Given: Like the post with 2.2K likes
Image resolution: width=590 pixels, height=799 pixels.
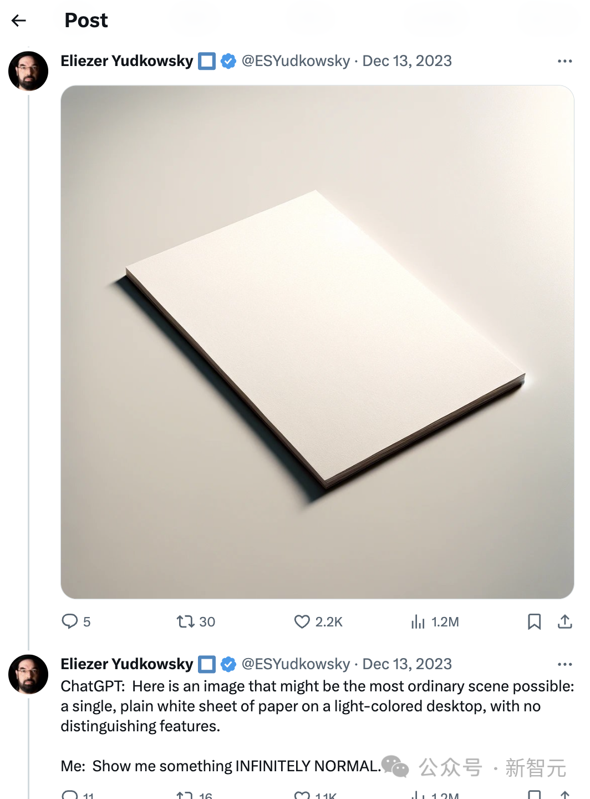Looking at the screenshot, I should (302, 621).
